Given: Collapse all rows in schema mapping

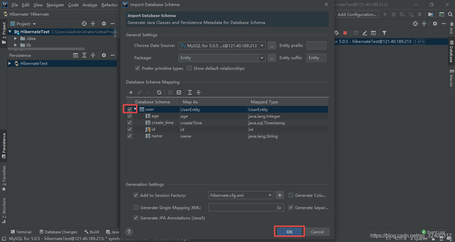Looking at the screenshot, I should click(x=199, y=92).
